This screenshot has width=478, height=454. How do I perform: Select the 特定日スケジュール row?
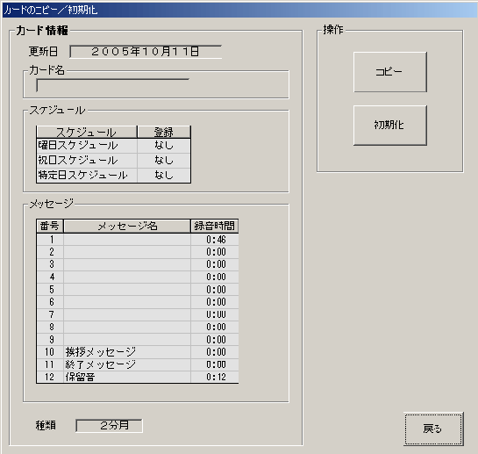pos(114,176)
